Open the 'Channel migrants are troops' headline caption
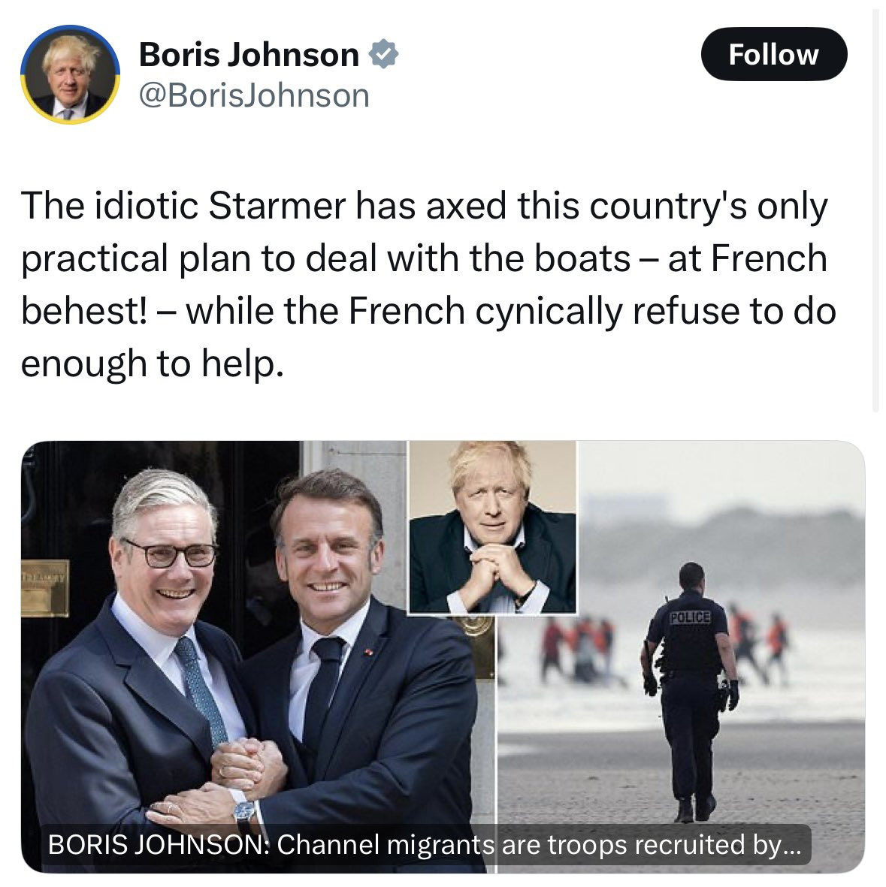886x887 pixels. (425, 844)
